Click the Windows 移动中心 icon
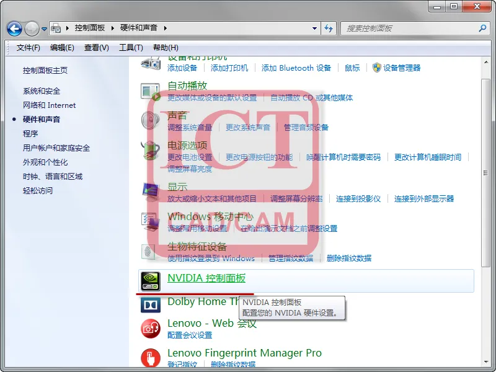 tap(151, 222)
